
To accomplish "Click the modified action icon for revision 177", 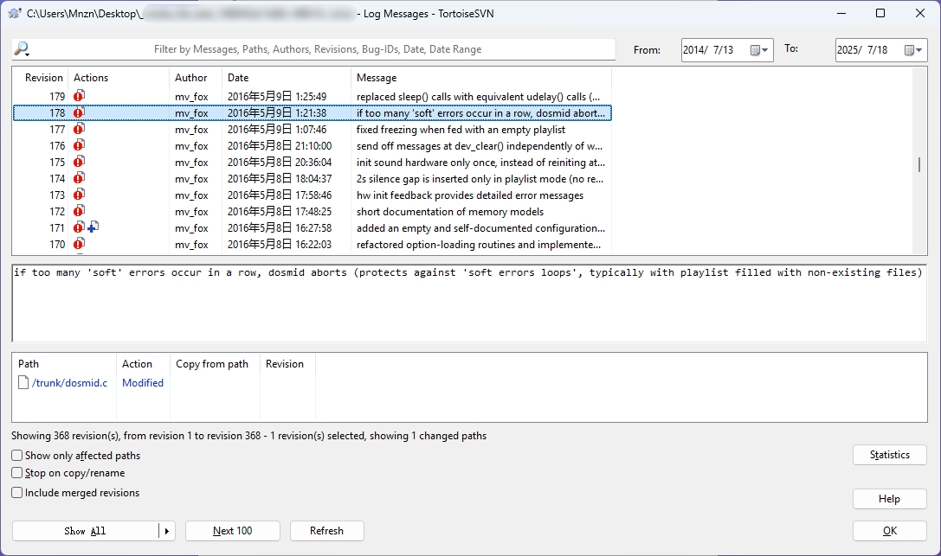I will coord(79,129).
